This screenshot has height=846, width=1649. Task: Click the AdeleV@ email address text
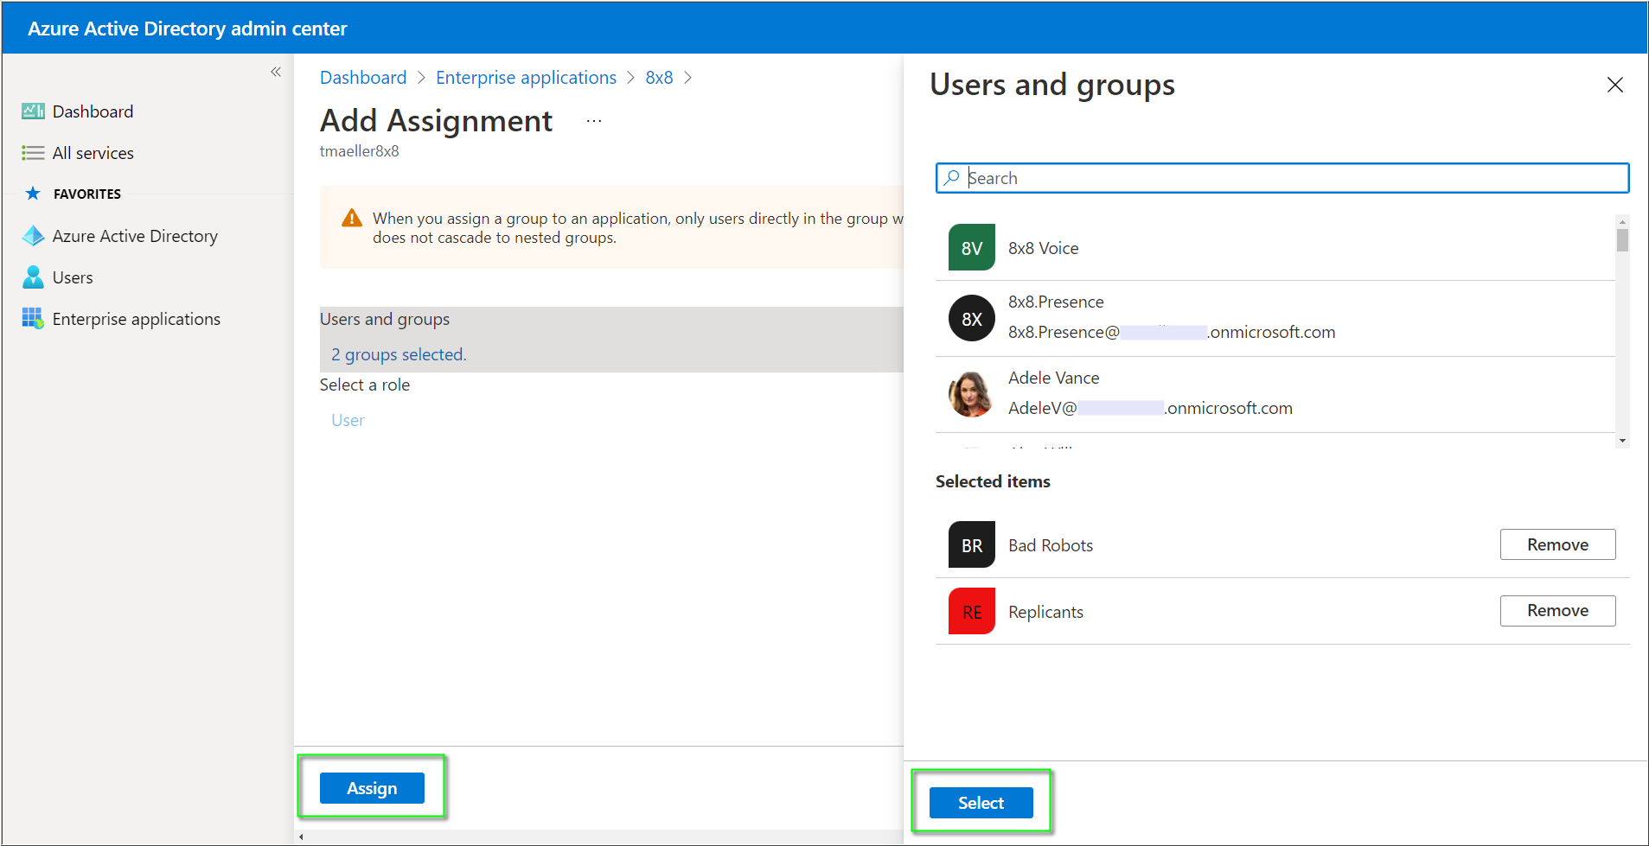coord(1150,408)
